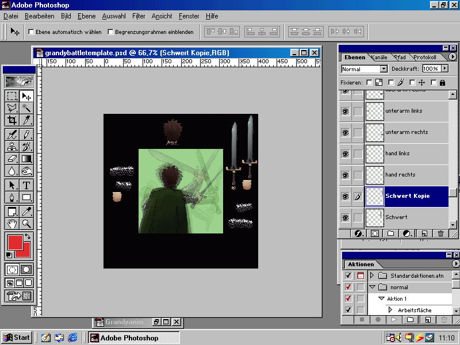Create a new layer set folder
The width and height of the screenshot is (460, 345).
tap(390, 233)
